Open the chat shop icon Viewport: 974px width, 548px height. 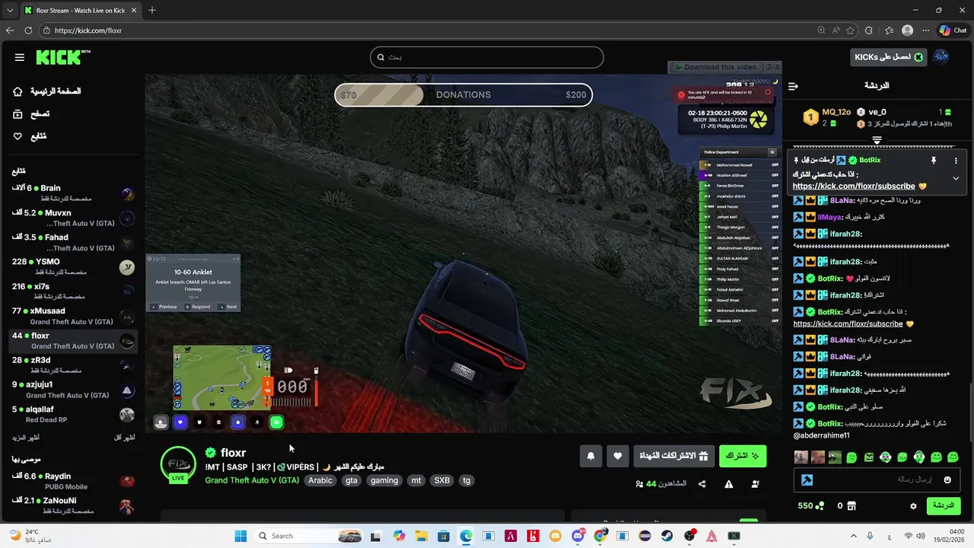click(x=851, y=505)
